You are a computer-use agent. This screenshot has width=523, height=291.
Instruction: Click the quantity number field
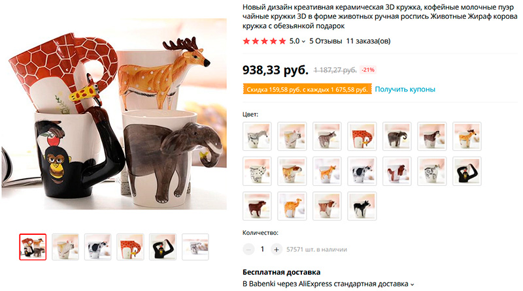point(263,249)
